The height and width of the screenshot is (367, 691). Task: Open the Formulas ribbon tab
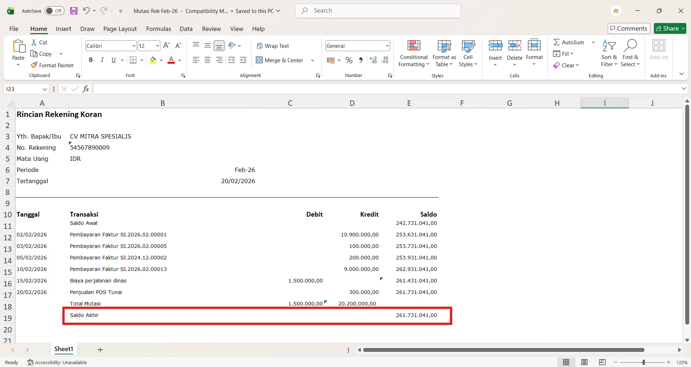pos(159,29)
